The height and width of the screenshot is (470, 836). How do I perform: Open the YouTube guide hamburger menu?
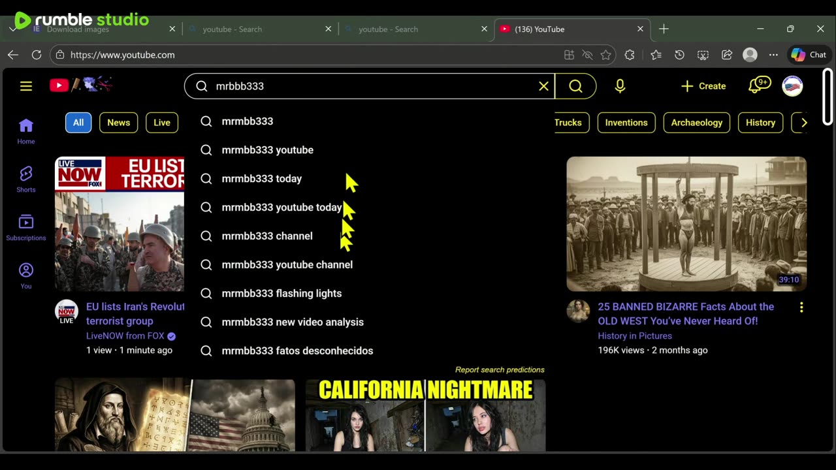point(26,86)
